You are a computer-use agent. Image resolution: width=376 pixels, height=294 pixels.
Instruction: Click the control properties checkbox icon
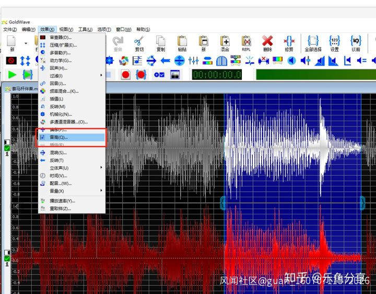pos(160,75)
